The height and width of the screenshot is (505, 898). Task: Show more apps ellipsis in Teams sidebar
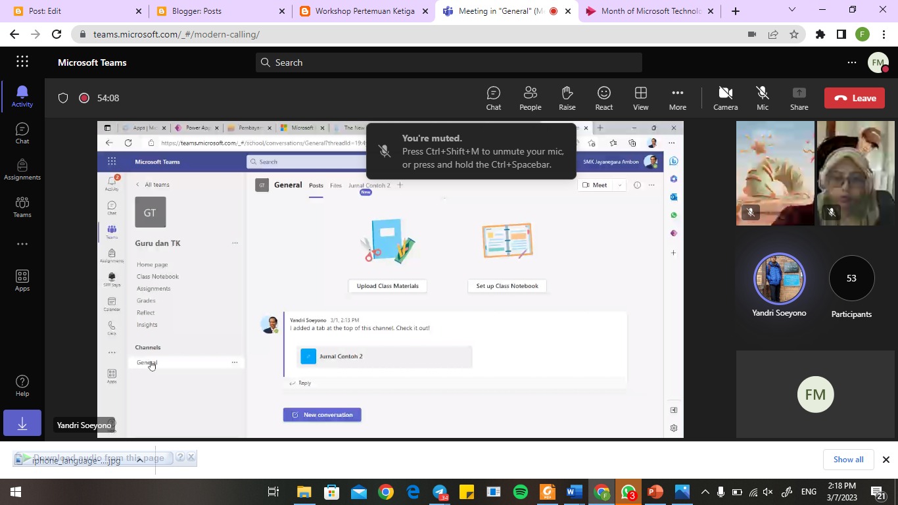coord(22,244)
